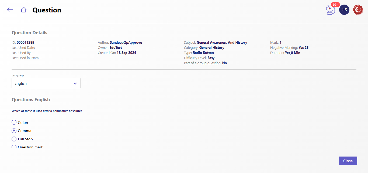Image resolution: width=368 pixels, height=173 pixels.
Task: Click the back arrow icon
Action: 10,10
